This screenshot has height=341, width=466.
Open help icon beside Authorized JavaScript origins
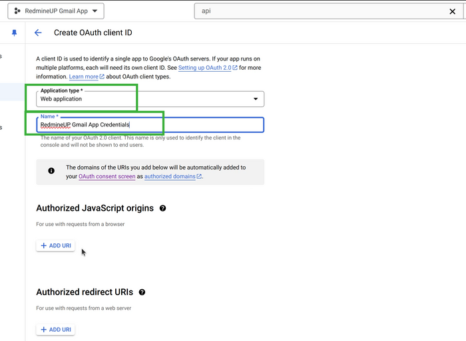click(x=163, y=208)
